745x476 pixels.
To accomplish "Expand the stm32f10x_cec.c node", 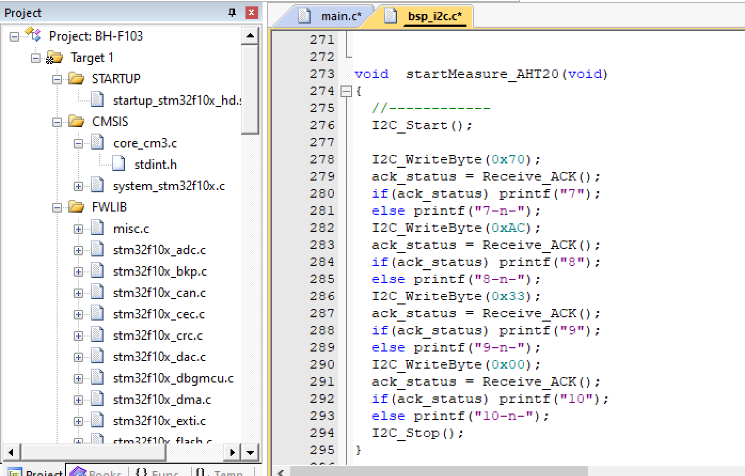I will 78,314.
